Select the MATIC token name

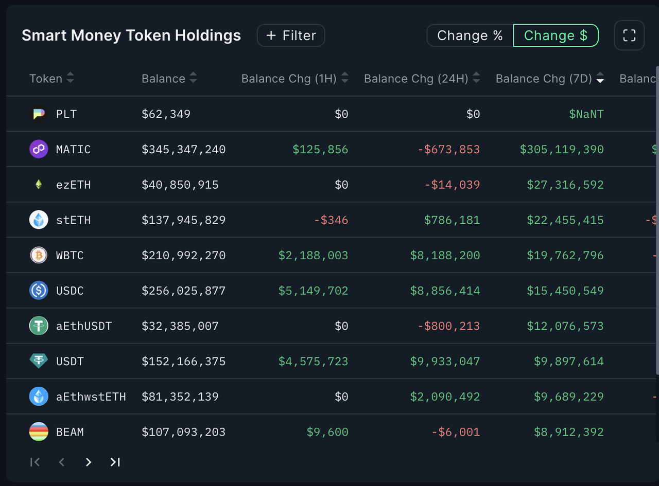(x=73, y=150)
